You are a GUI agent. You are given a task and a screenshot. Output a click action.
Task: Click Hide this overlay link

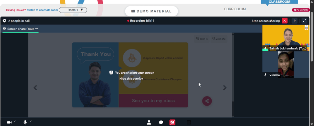tap(131, 78)
